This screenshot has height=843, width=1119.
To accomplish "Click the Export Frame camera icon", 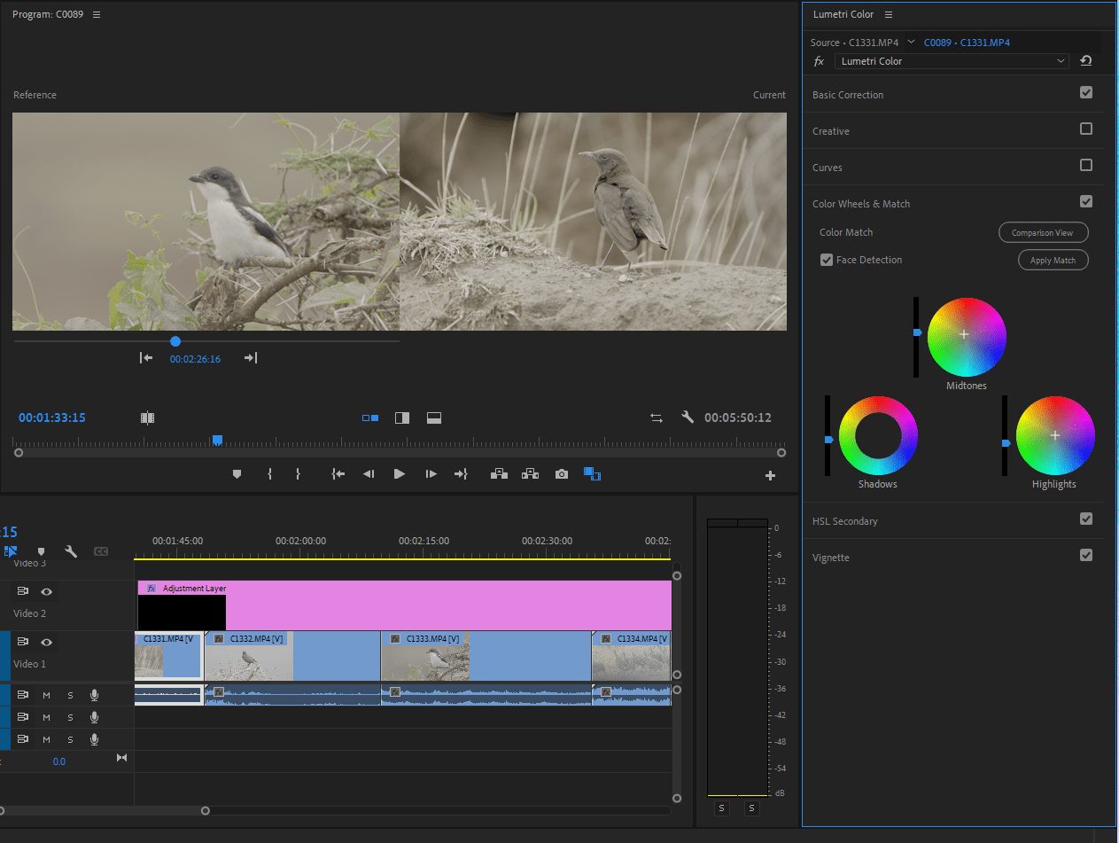I will coord(562,474).
